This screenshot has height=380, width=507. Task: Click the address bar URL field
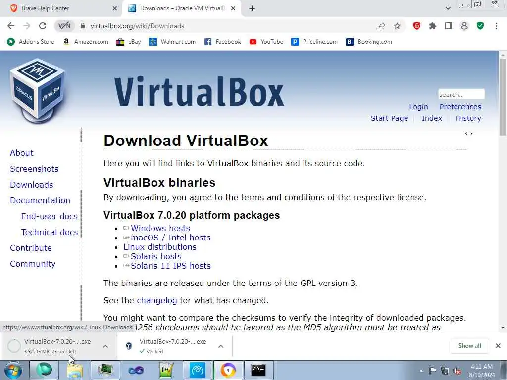pos(226,26)
